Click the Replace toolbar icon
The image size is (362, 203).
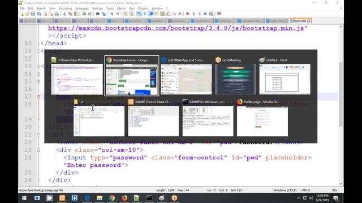(104, 14)
